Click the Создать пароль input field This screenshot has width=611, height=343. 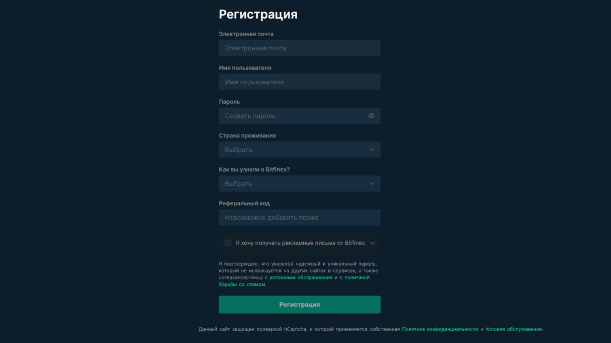(291, 116)
